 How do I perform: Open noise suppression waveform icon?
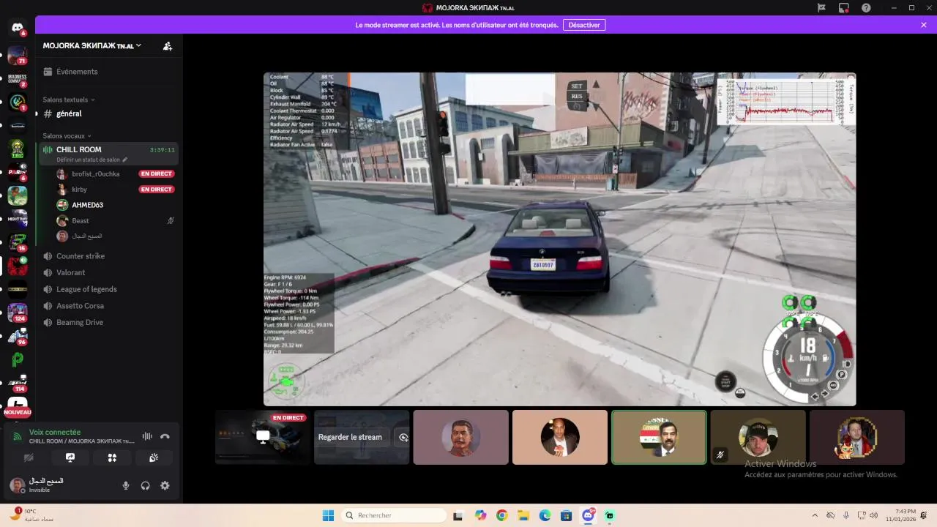147,436
